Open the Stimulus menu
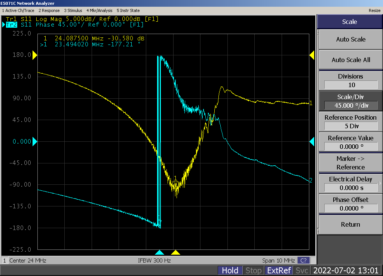 73,10
